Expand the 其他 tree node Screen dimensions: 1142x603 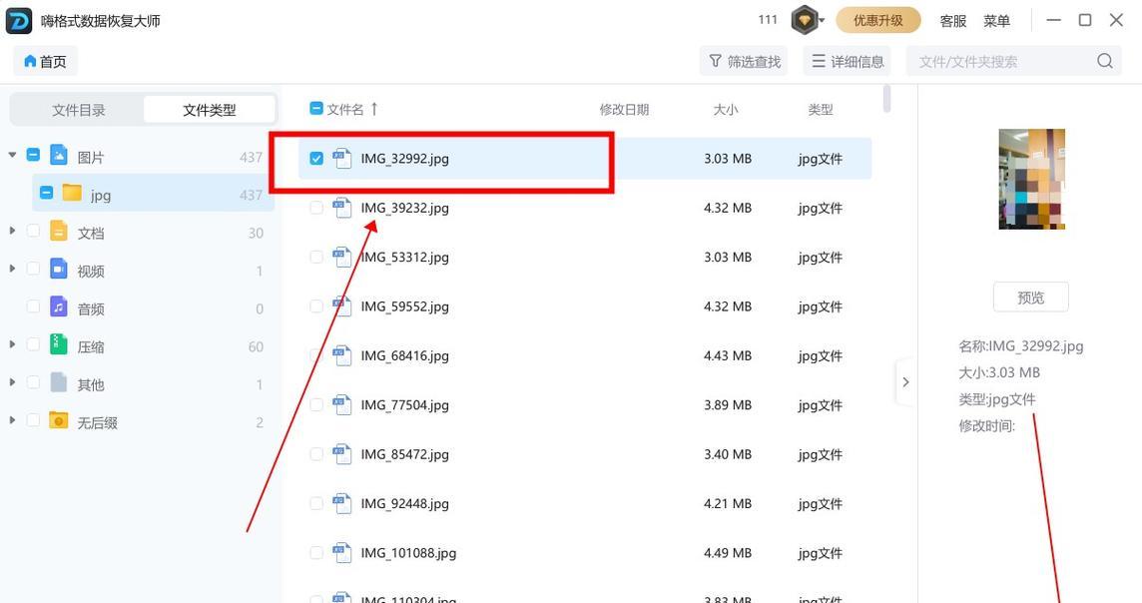click(x=12, y=381)
